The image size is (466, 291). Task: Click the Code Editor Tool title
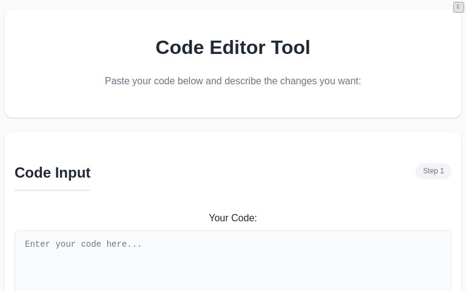coord(233,47)
